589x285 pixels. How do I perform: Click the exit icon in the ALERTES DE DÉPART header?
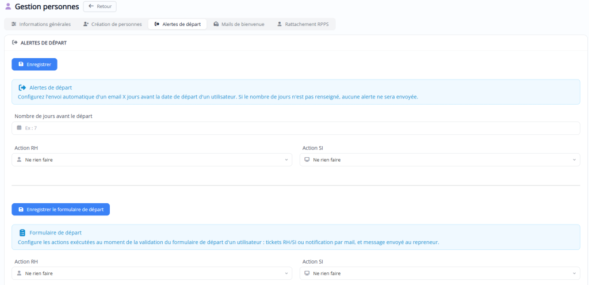click(15, 43)
